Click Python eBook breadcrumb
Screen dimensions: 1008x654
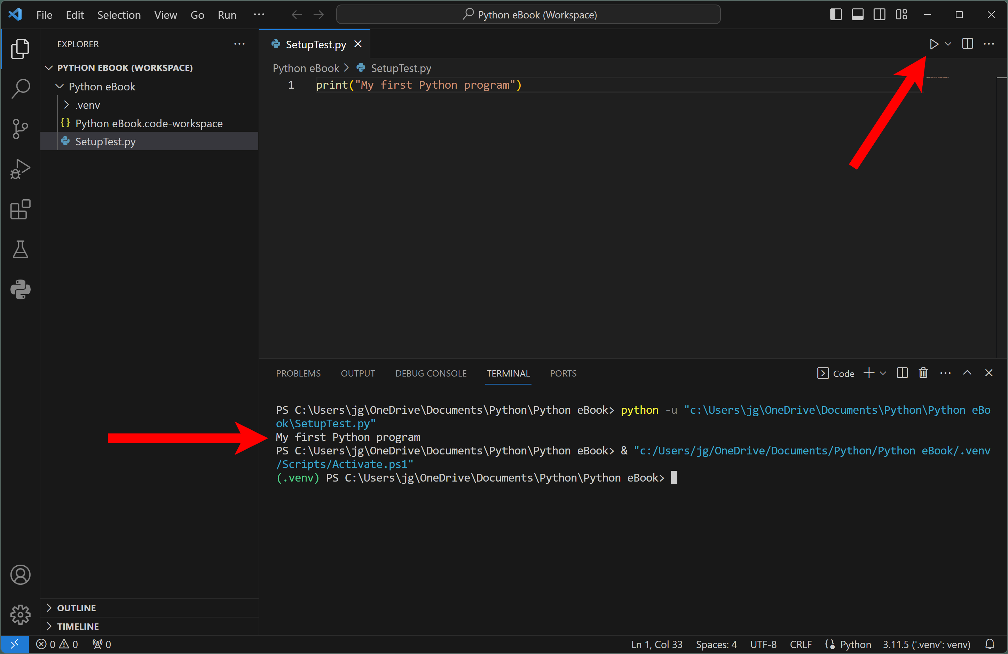pyautogui.click(x=306, y=68)
